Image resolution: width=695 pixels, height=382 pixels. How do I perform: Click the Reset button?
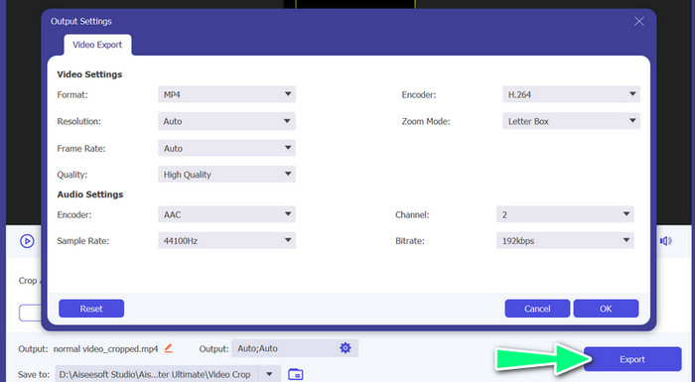point(91,309)
